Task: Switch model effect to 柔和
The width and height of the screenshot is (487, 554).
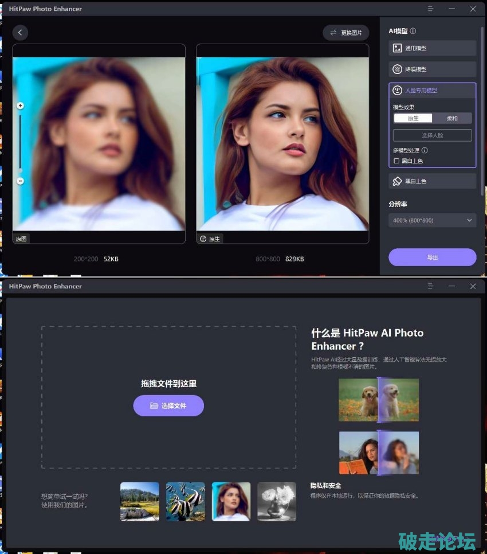Action: (x=452, y=118)
